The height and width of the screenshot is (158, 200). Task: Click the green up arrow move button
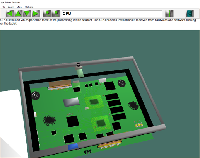(x=19, y=14)
